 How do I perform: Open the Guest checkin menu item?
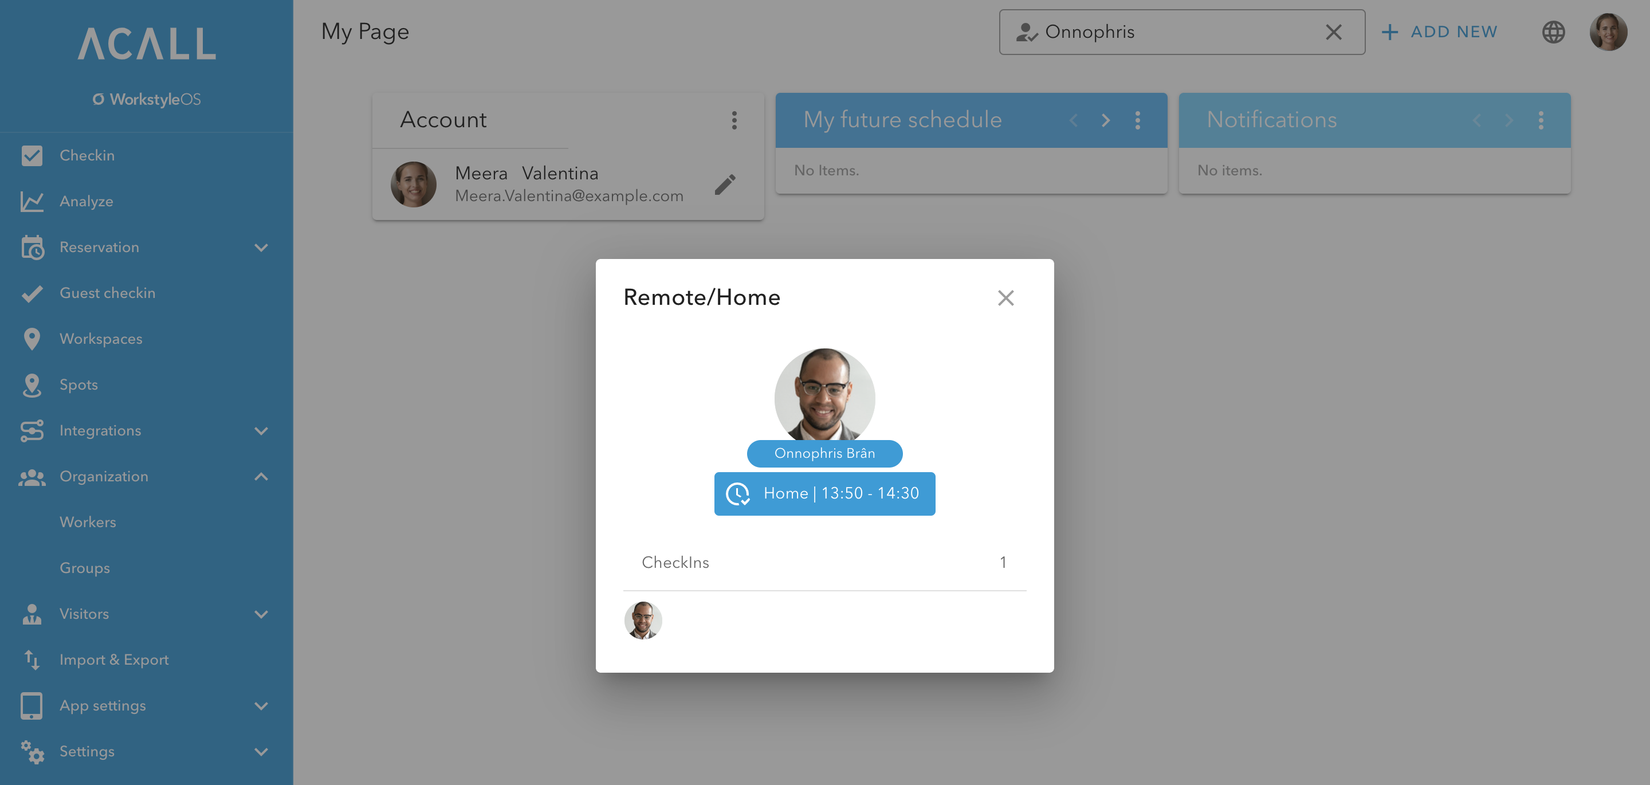pyautogui.click(x=147, y=293)
